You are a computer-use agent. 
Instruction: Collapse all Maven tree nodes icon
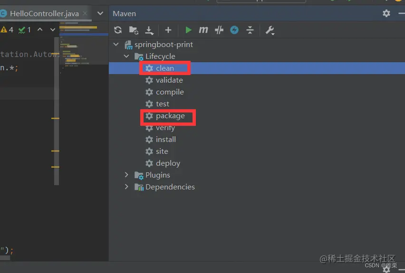[250, 30]
